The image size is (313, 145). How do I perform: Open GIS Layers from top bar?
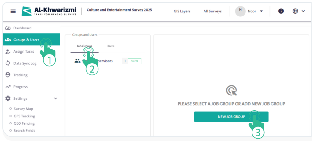(x=182, y=12)
